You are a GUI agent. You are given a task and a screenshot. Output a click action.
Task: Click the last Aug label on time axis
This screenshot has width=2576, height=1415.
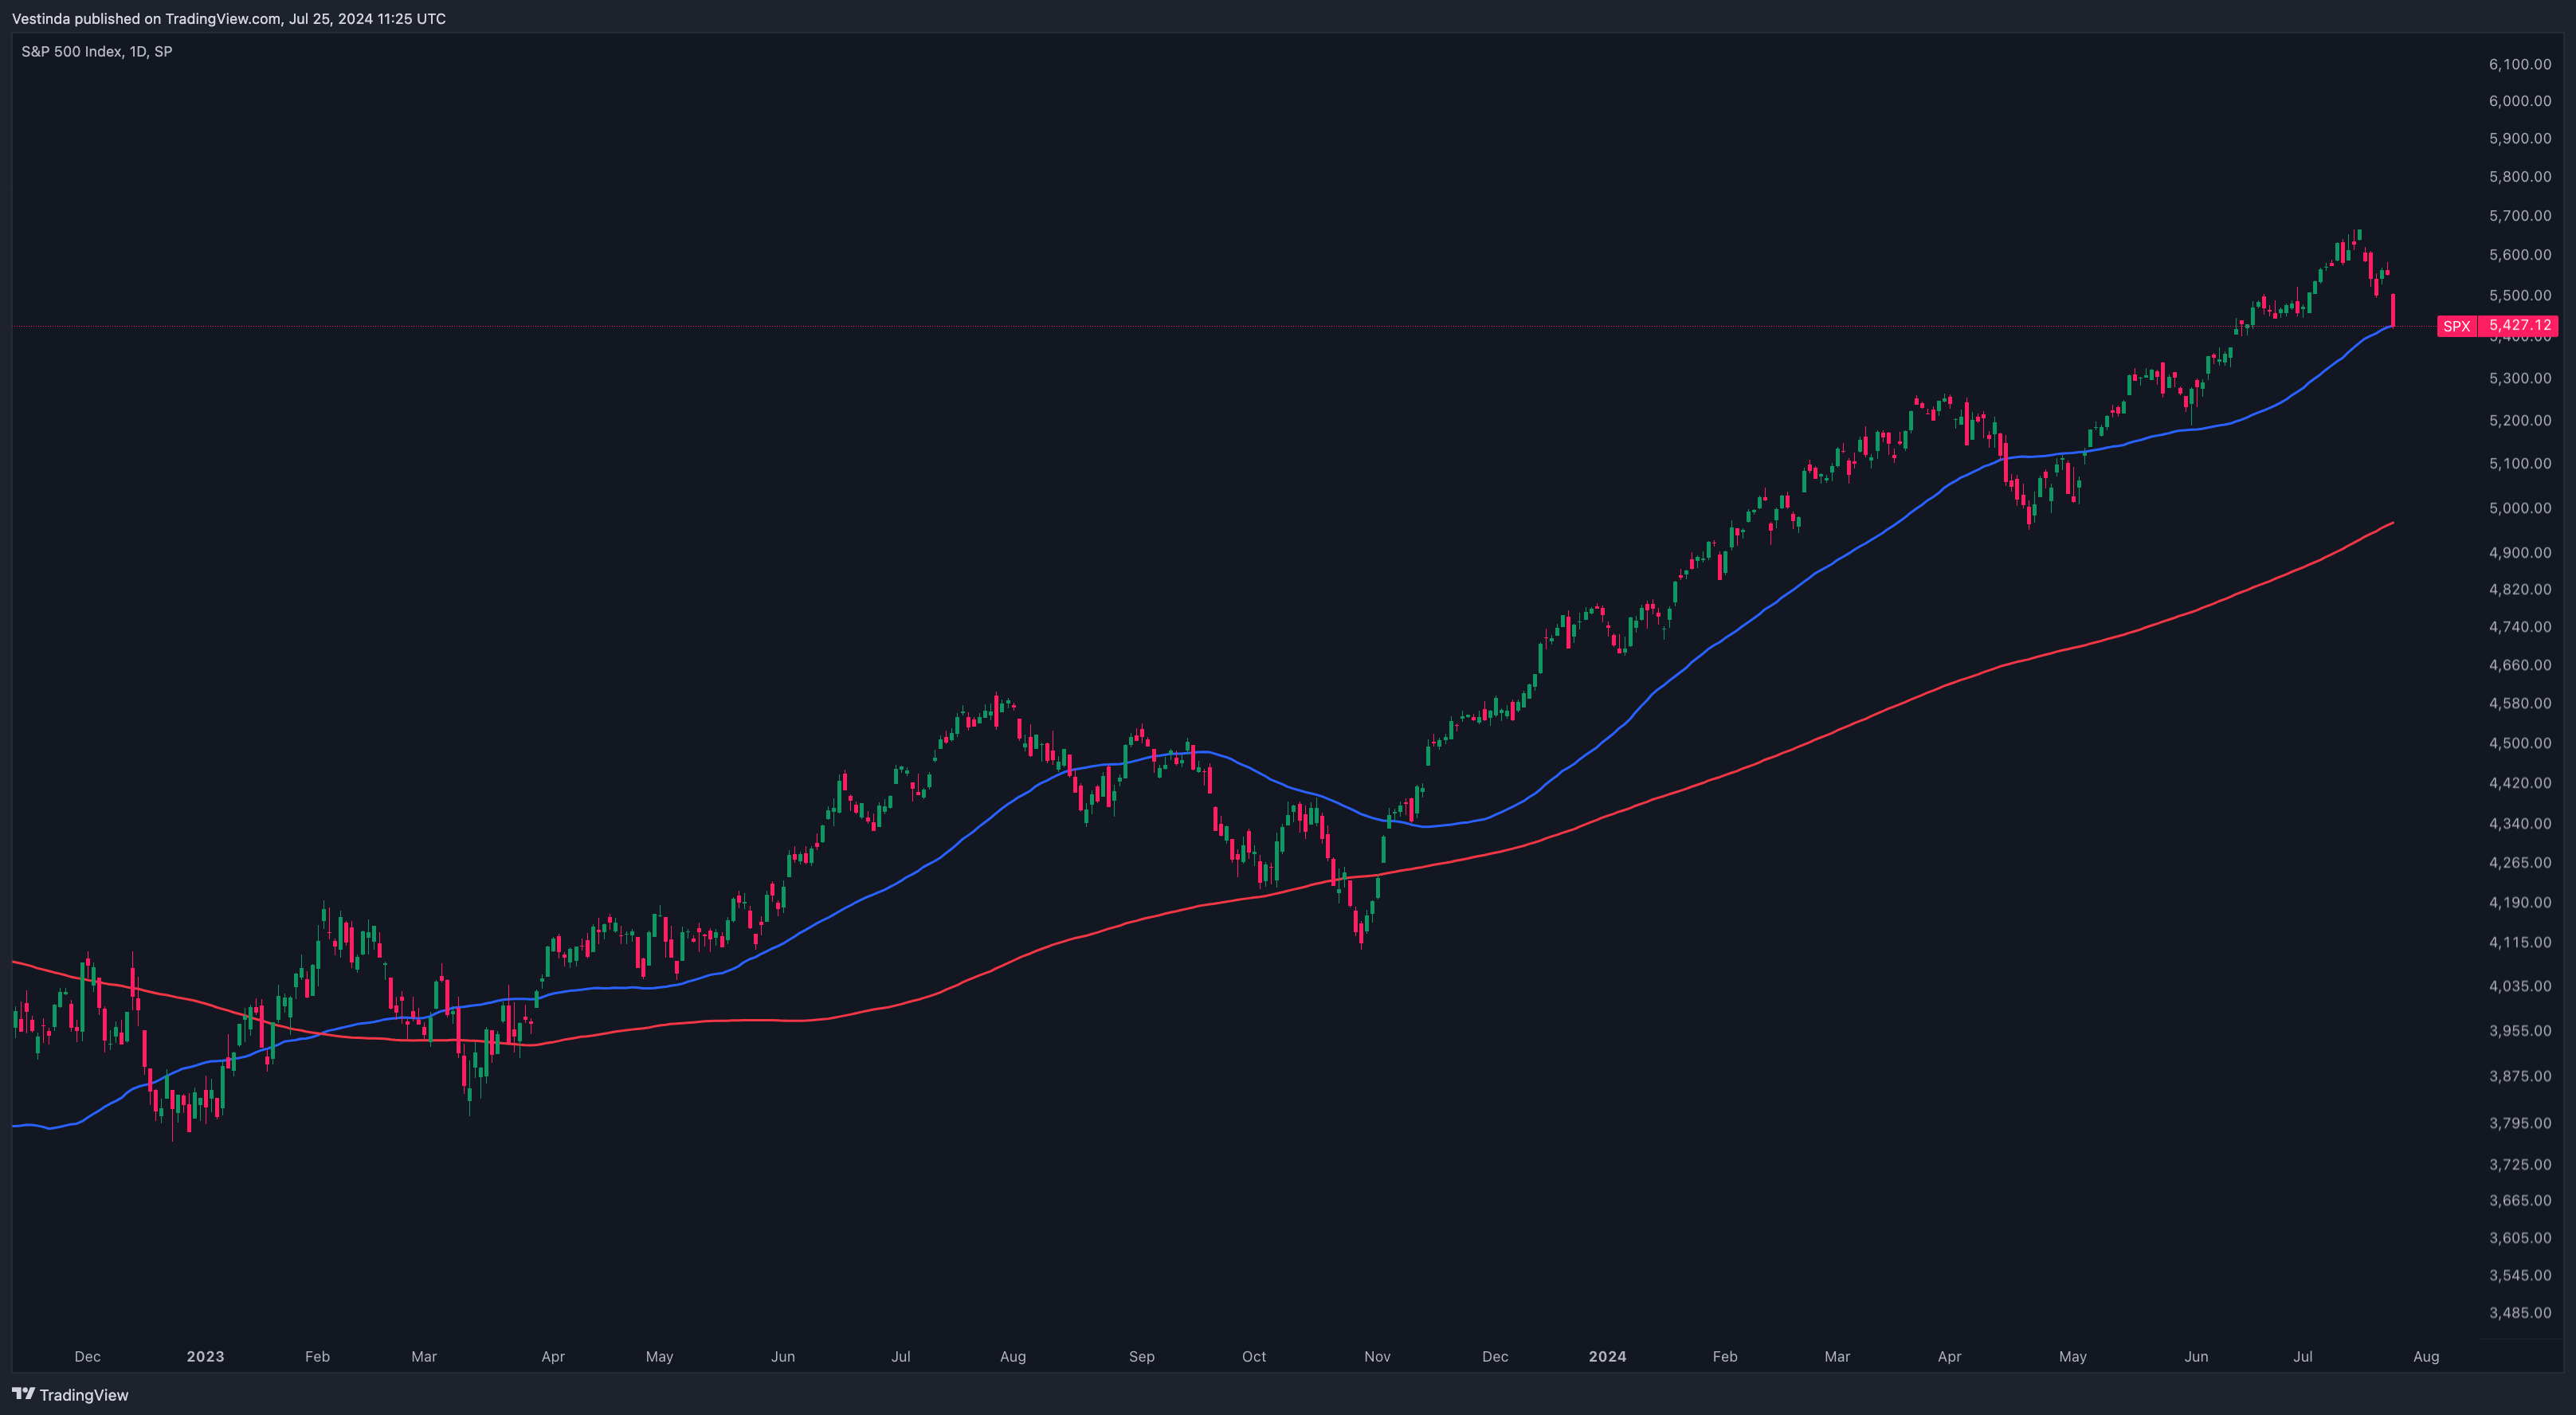pyautogui.click(x=2426, y=1356)
